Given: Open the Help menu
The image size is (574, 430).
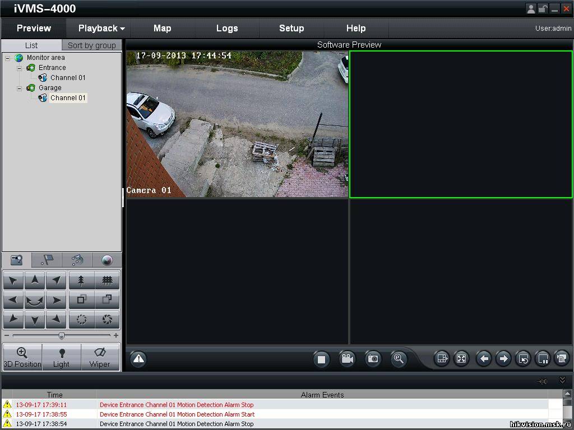Looking at the screenshot, I should pyautogui.click(x=356, y=28).
